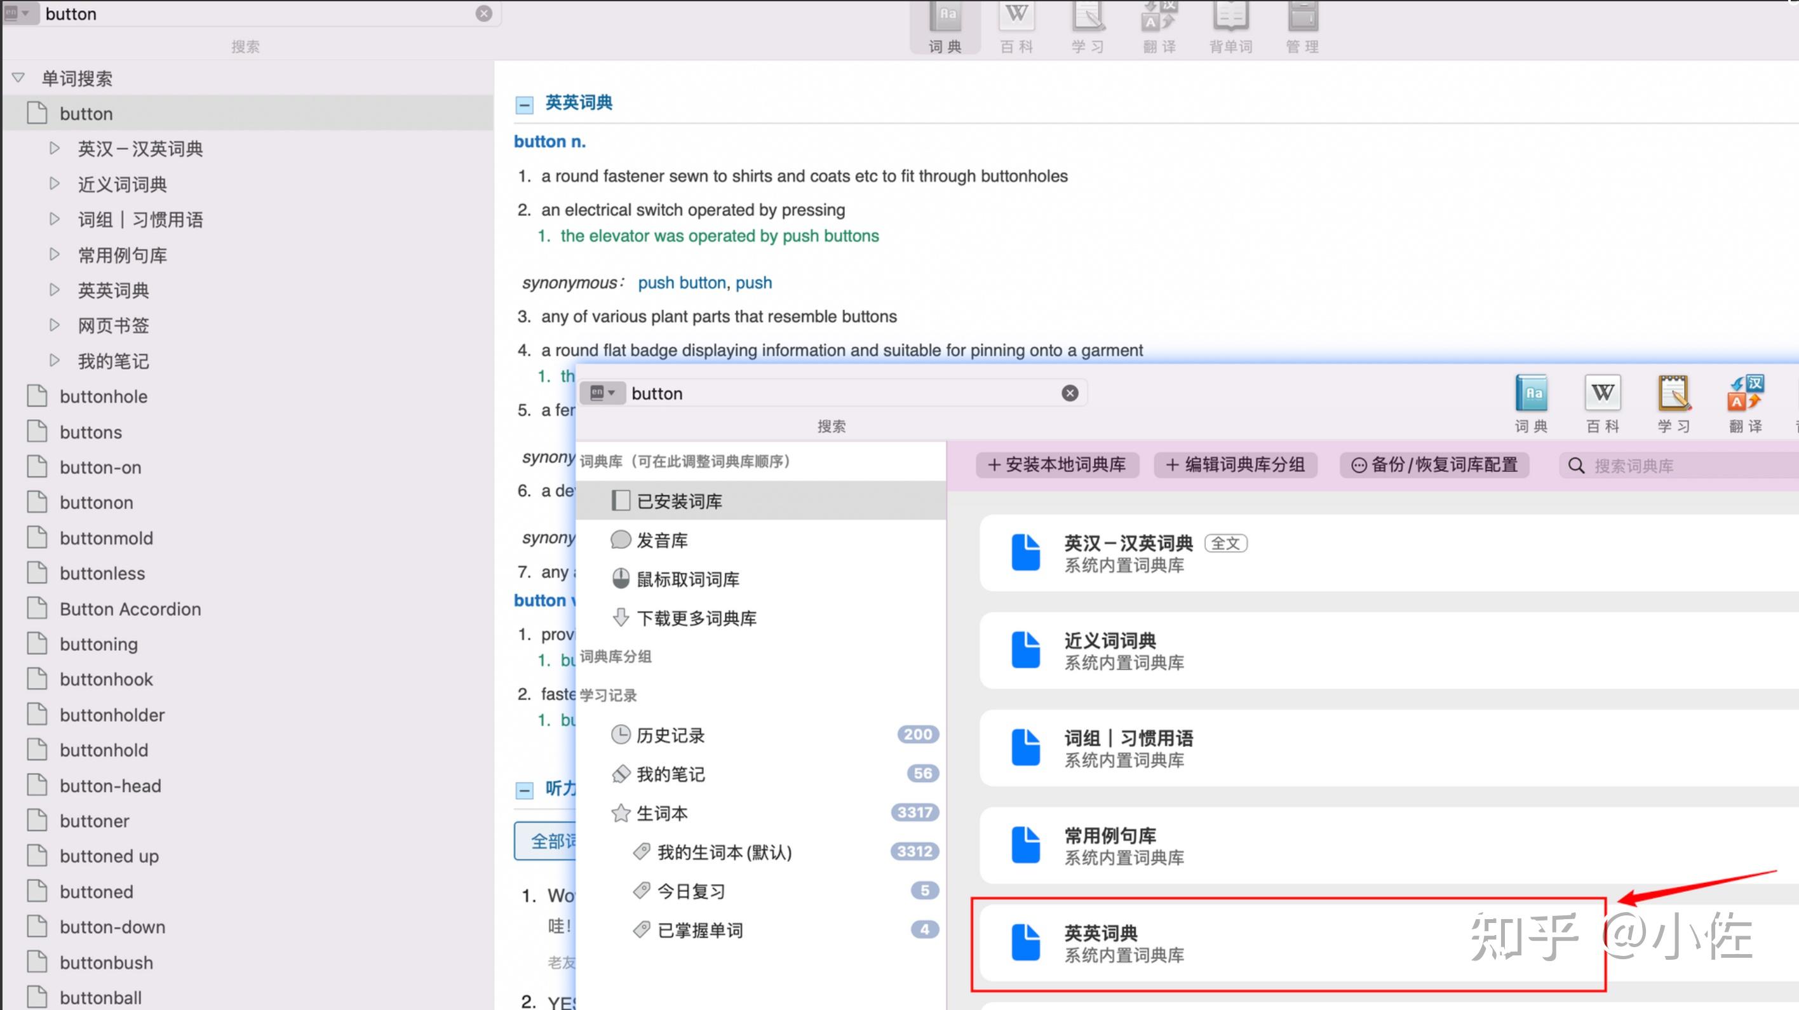Select button-down in word list
Image resolution: width=1799 pixels, height=1010 pixels.
[248, 927]
